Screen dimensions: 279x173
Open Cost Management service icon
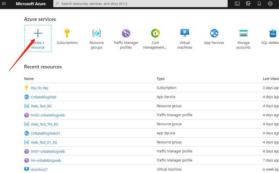pyautogui.click(x=155, y=33)
